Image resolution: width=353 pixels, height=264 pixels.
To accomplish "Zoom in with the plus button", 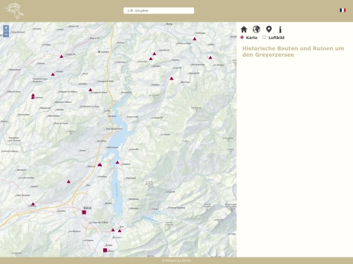I will 6,28.
